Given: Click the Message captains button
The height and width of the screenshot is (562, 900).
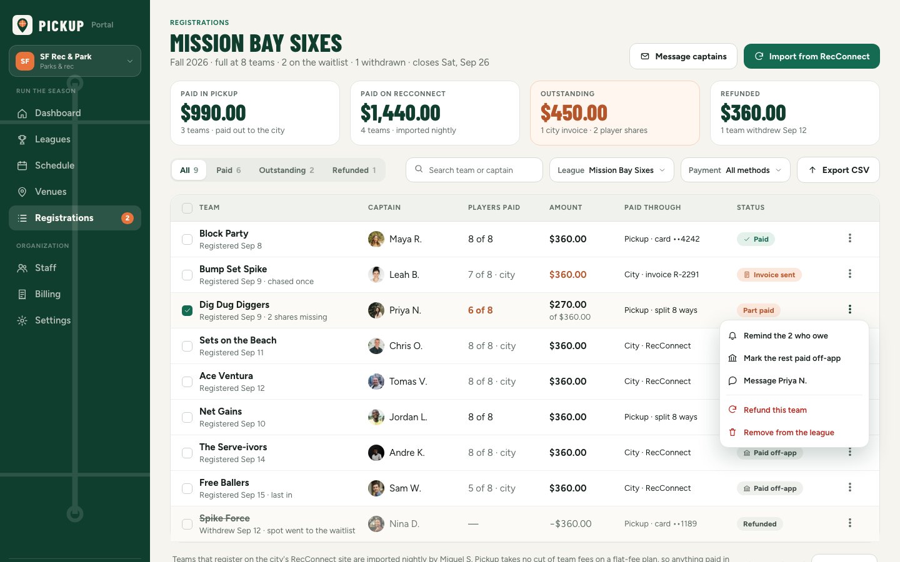Looking at the screenshot, I should (x=683, y=56).
